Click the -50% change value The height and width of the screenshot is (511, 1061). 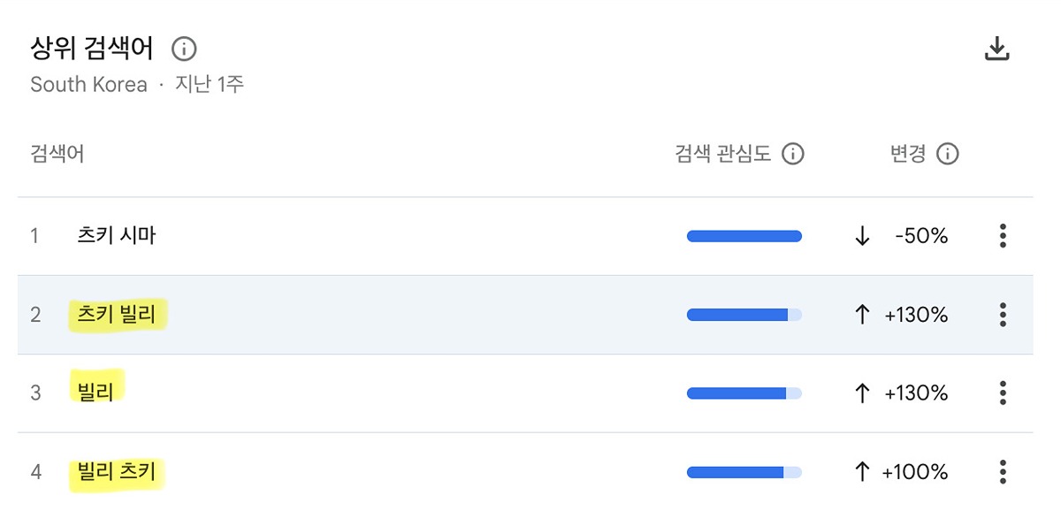click(920, 236)
